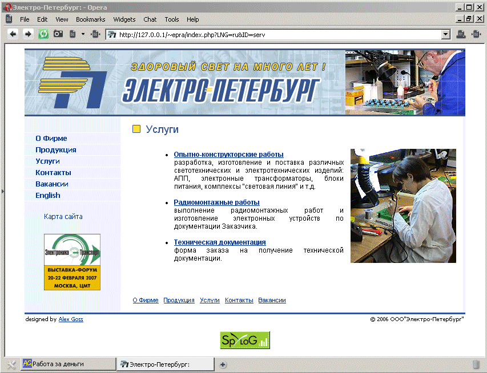Click the print icon beside address bar
The image size is (487, 373).
point(461,34)
